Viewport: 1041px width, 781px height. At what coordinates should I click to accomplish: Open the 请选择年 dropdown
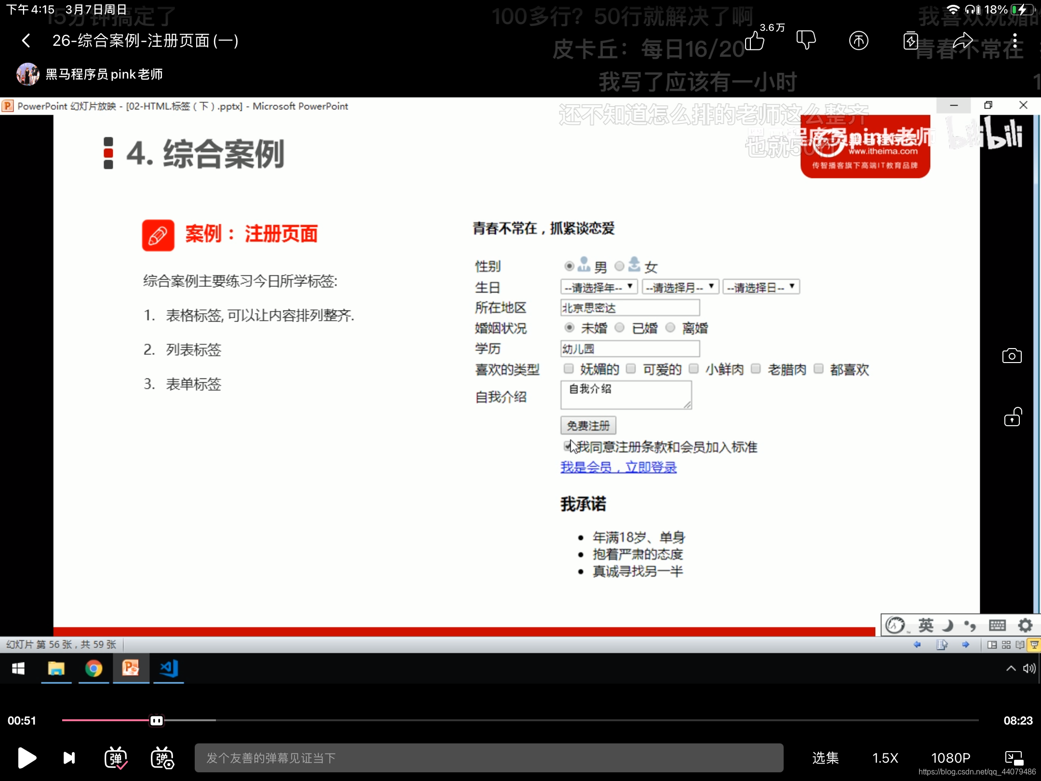coord(599,287)
